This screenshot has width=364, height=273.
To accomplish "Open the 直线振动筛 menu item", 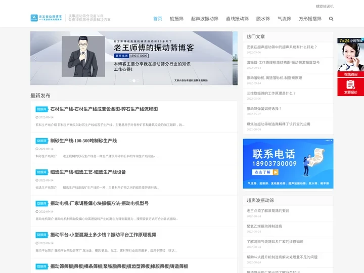I will pos(237,19).
